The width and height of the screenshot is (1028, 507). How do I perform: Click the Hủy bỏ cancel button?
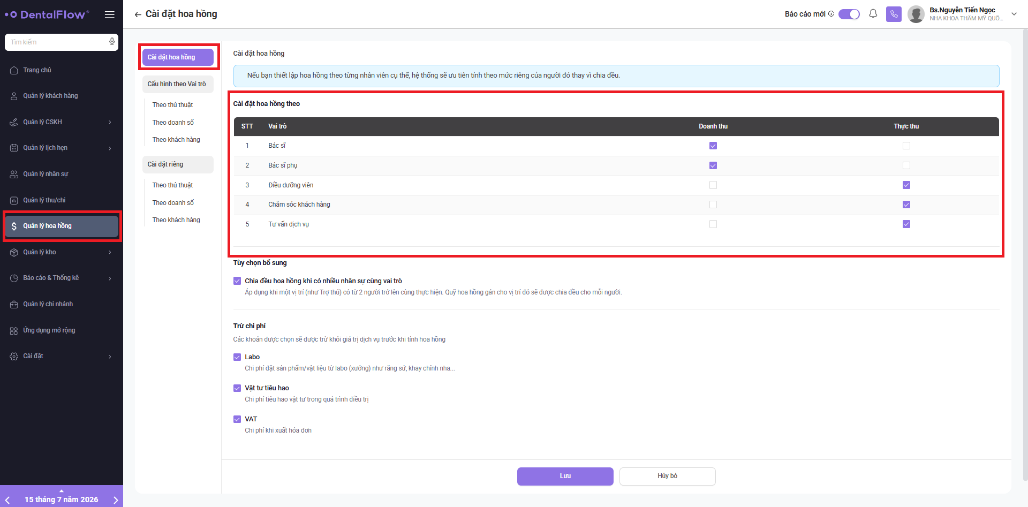[x=668, y=476]
